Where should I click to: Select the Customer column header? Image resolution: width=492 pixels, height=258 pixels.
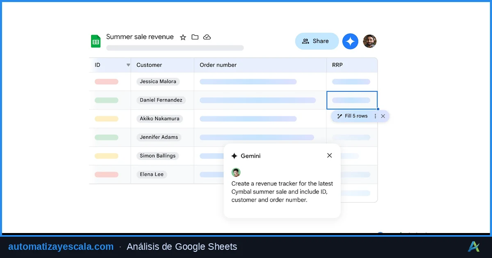149,65
